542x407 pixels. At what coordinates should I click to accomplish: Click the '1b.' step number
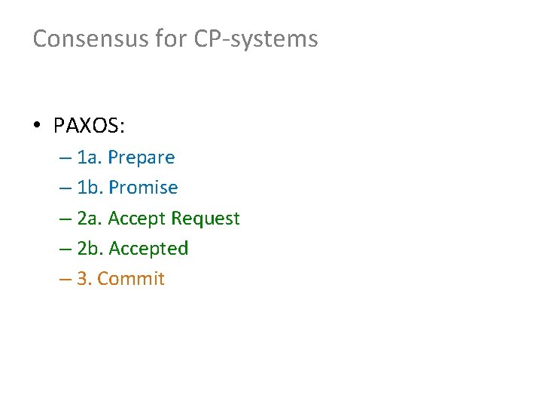[x=90, y=188]
